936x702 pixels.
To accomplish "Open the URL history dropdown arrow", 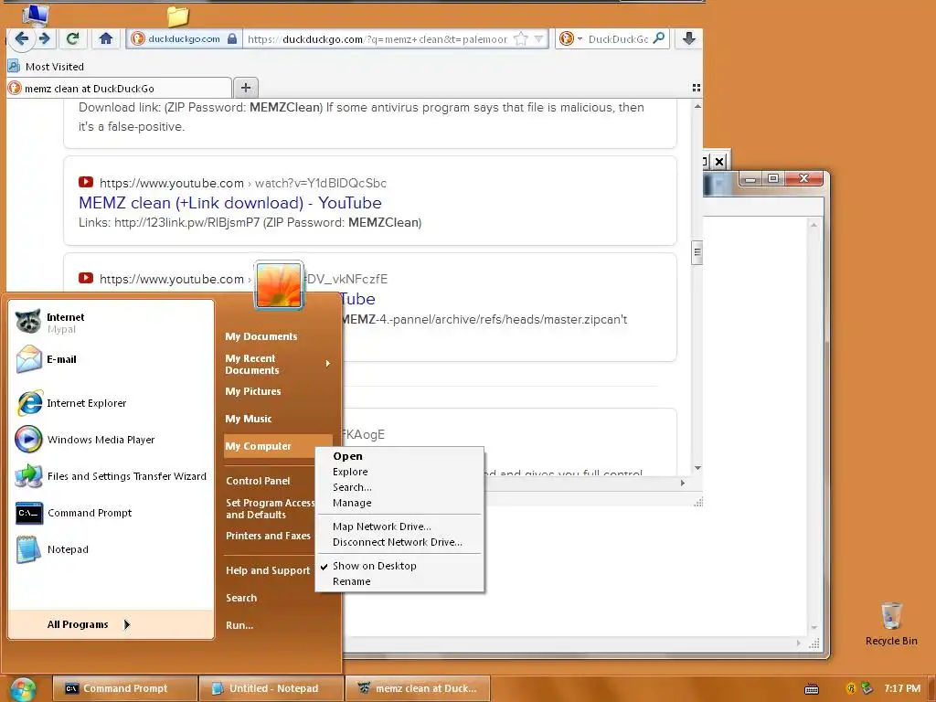I will coord(539,38).
